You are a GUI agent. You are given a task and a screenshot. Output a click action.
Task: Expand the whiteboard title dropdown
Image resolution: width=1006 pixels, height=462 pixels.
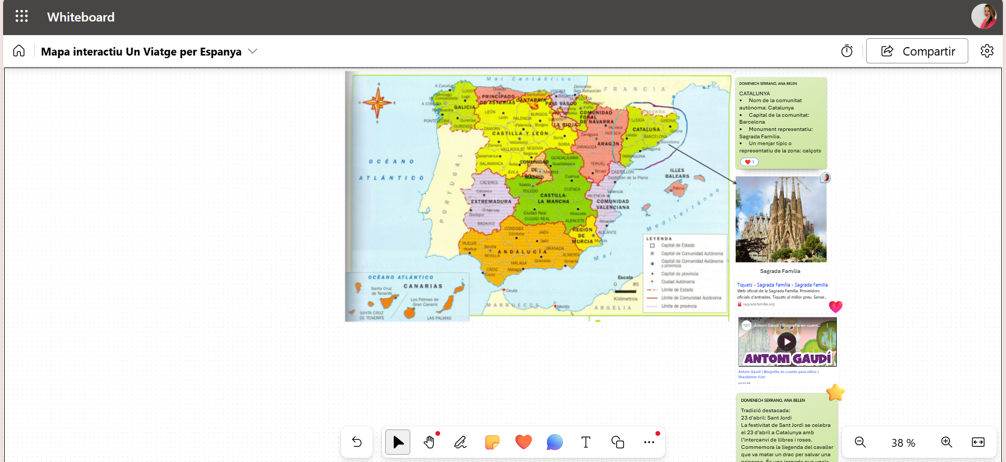pyautogui.click(x=253, y=51)
